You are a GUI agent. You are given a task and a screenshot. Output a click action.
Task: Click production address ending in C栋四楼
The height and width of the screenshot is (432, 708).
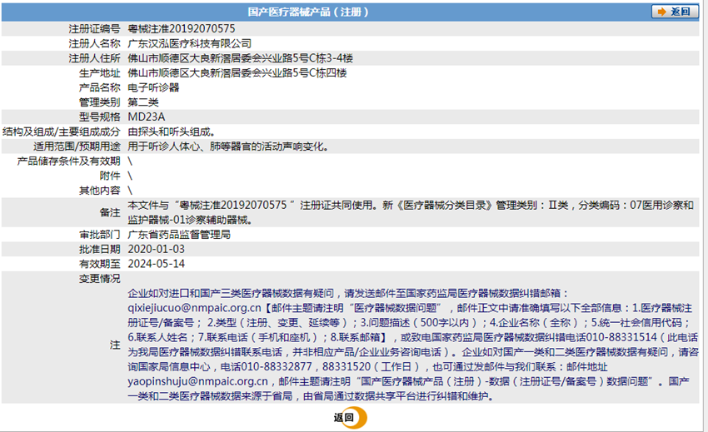(x=237, y=73)
